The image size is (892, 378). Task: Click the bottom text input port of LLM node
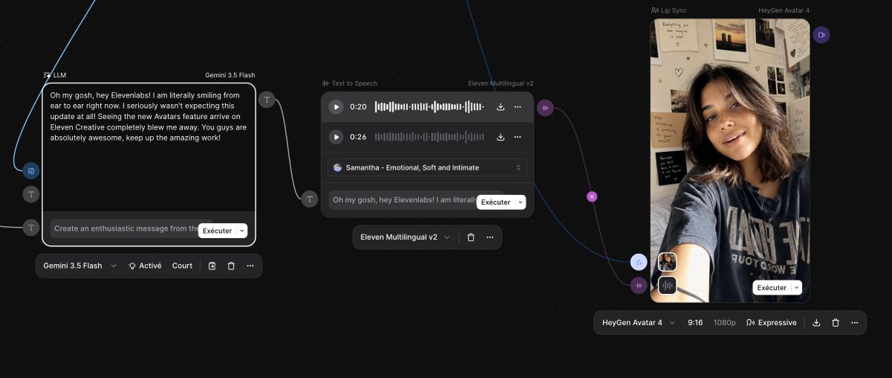tap(30, 228)
